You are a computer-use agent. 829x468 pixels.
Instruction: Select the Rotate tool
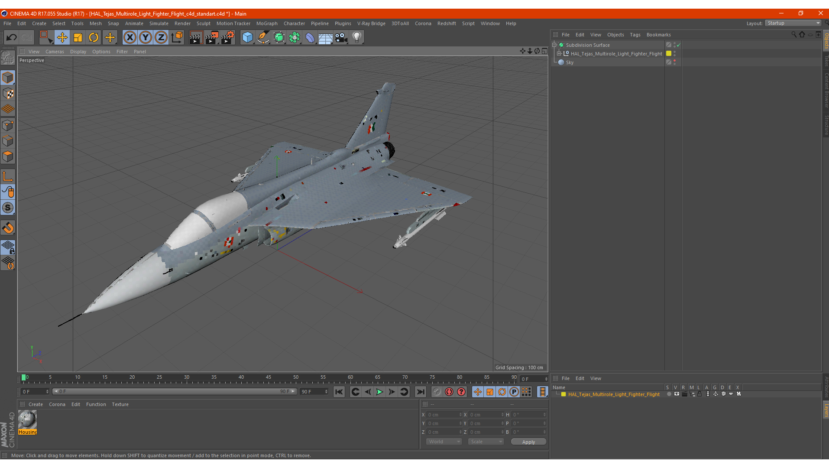click(x=94, y=38)
